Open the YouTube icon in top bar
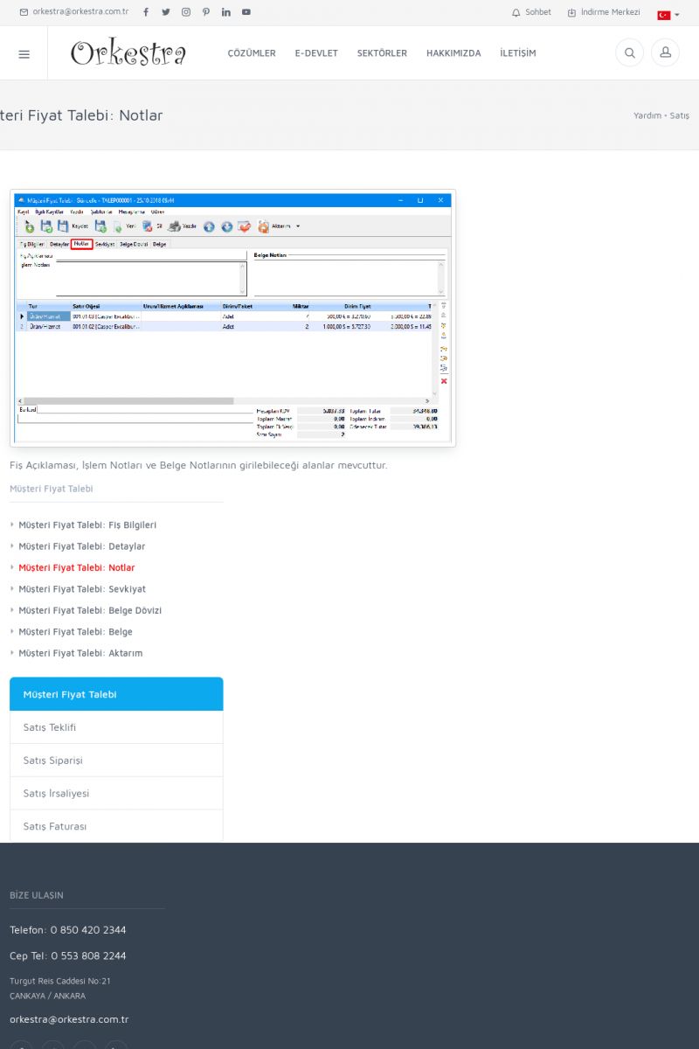The image size is (699, 1049). (246, 12)
